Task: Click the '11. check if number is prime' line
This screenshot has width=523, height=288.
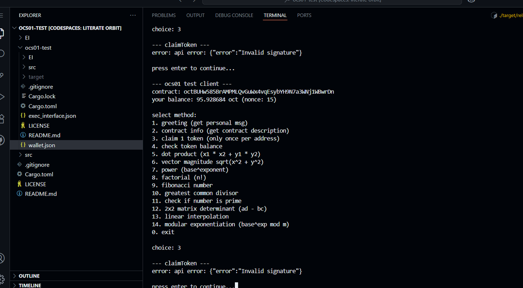Action: pos(197,201)
